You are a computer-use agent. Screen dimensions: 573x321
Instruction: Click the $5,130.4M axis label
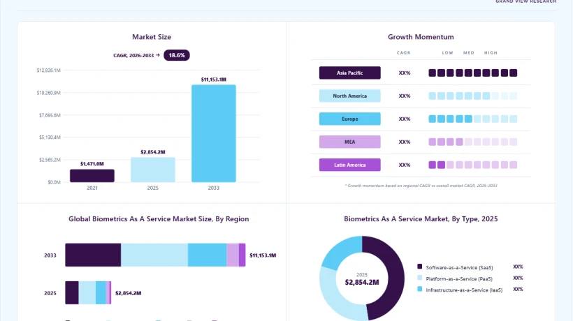[x=50, y=137]
